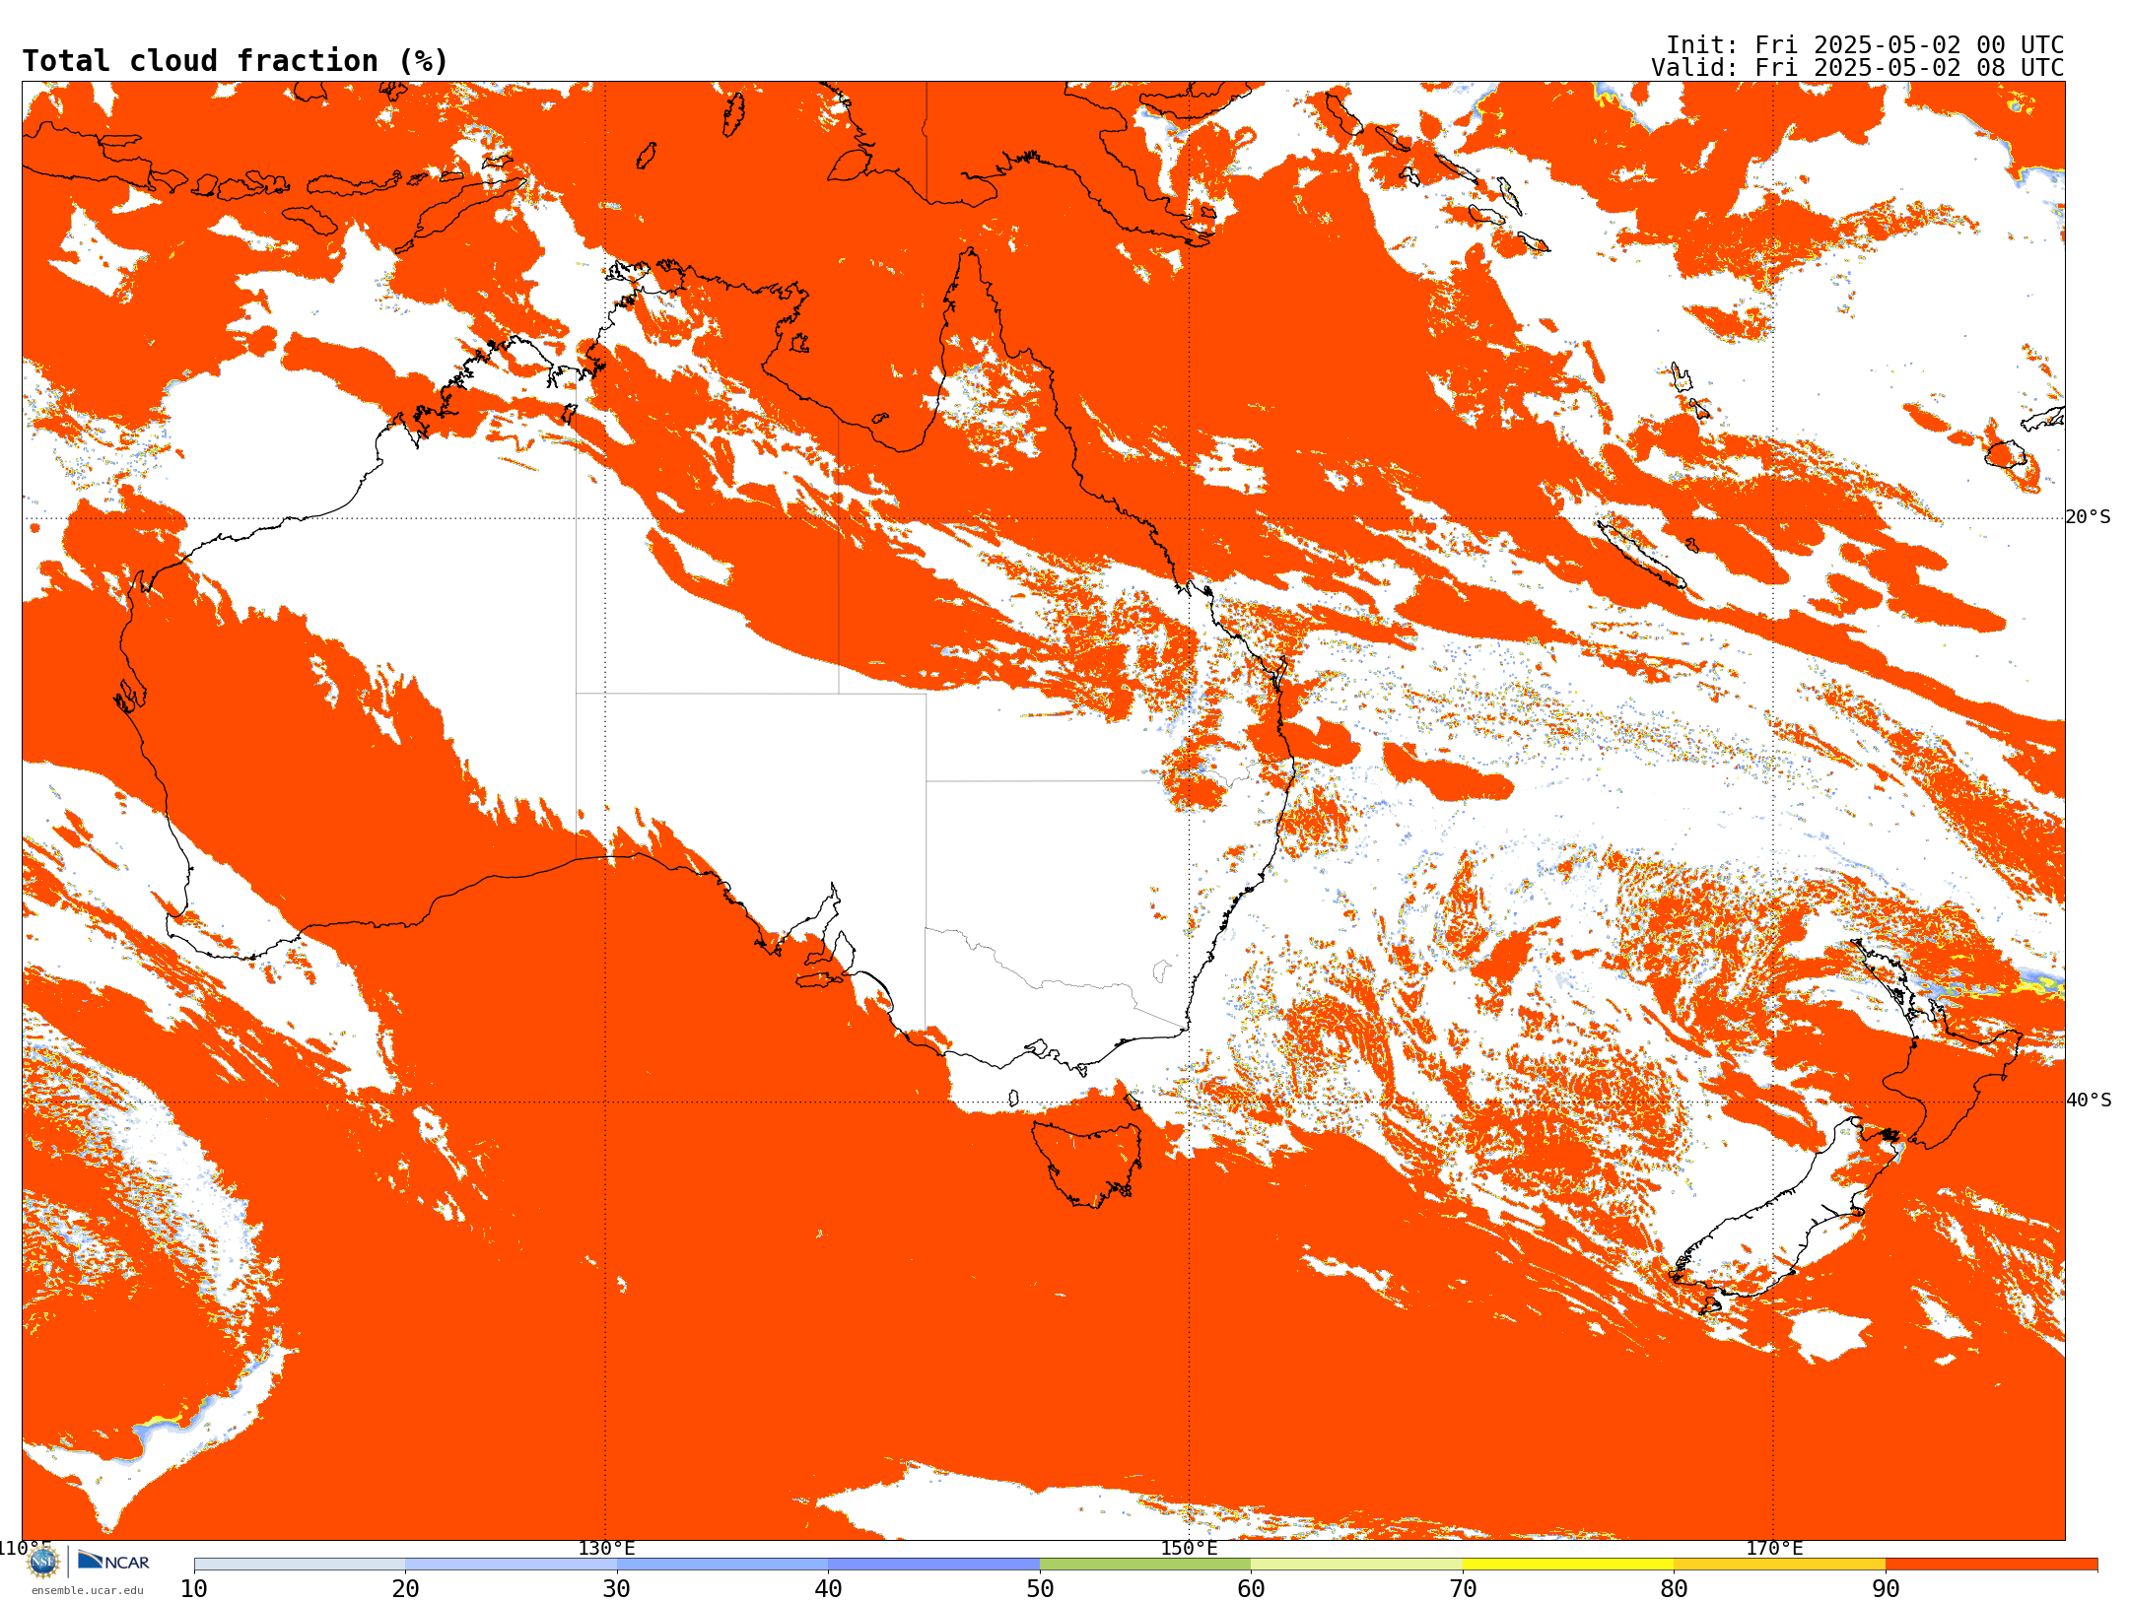This screenshot has width=2129, height=1602.
Task: Click the blue 40–50 colorbar segment
Action: [x=934, y=1565]
